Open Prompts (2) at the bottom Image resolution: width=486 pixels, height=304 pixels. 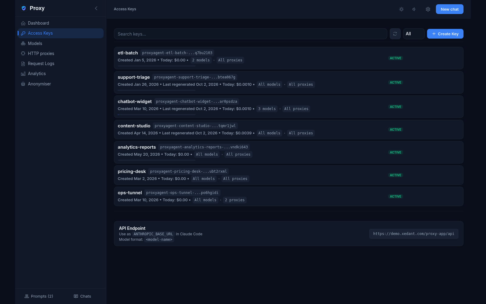click(x=39, y=296)
